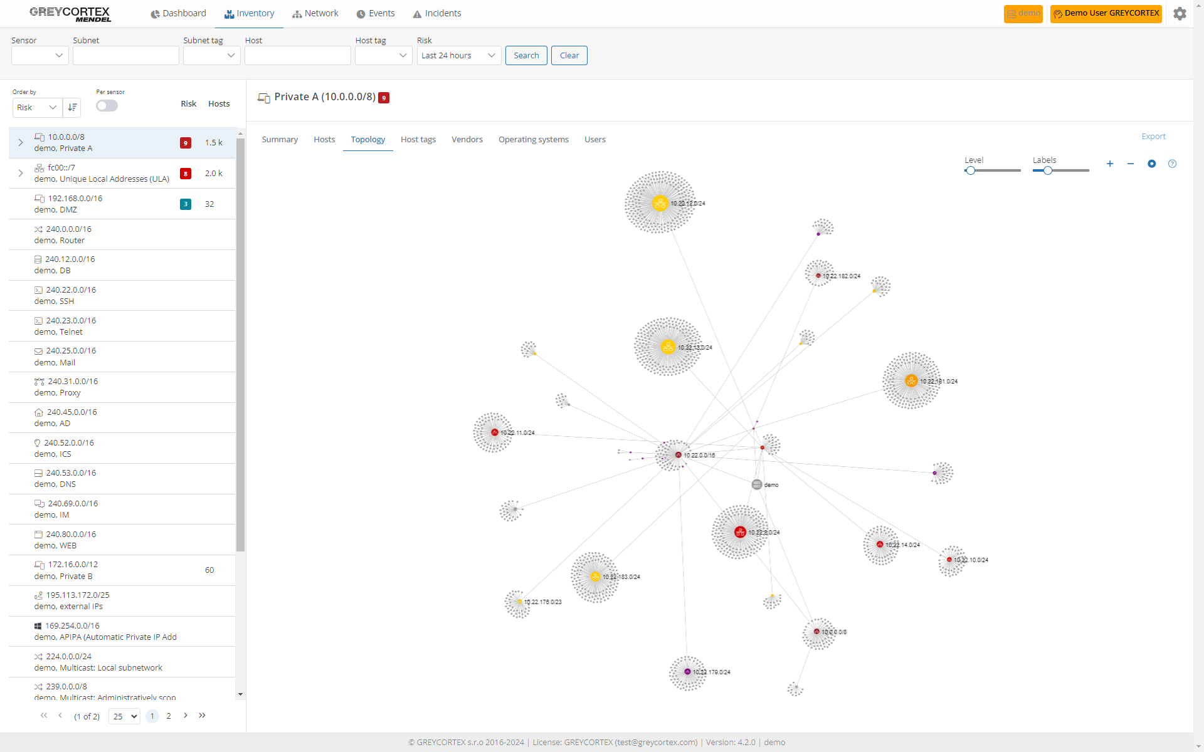Switch to the Hosts tab
The height and width of the screenshot is (752, 1204).
324,139
